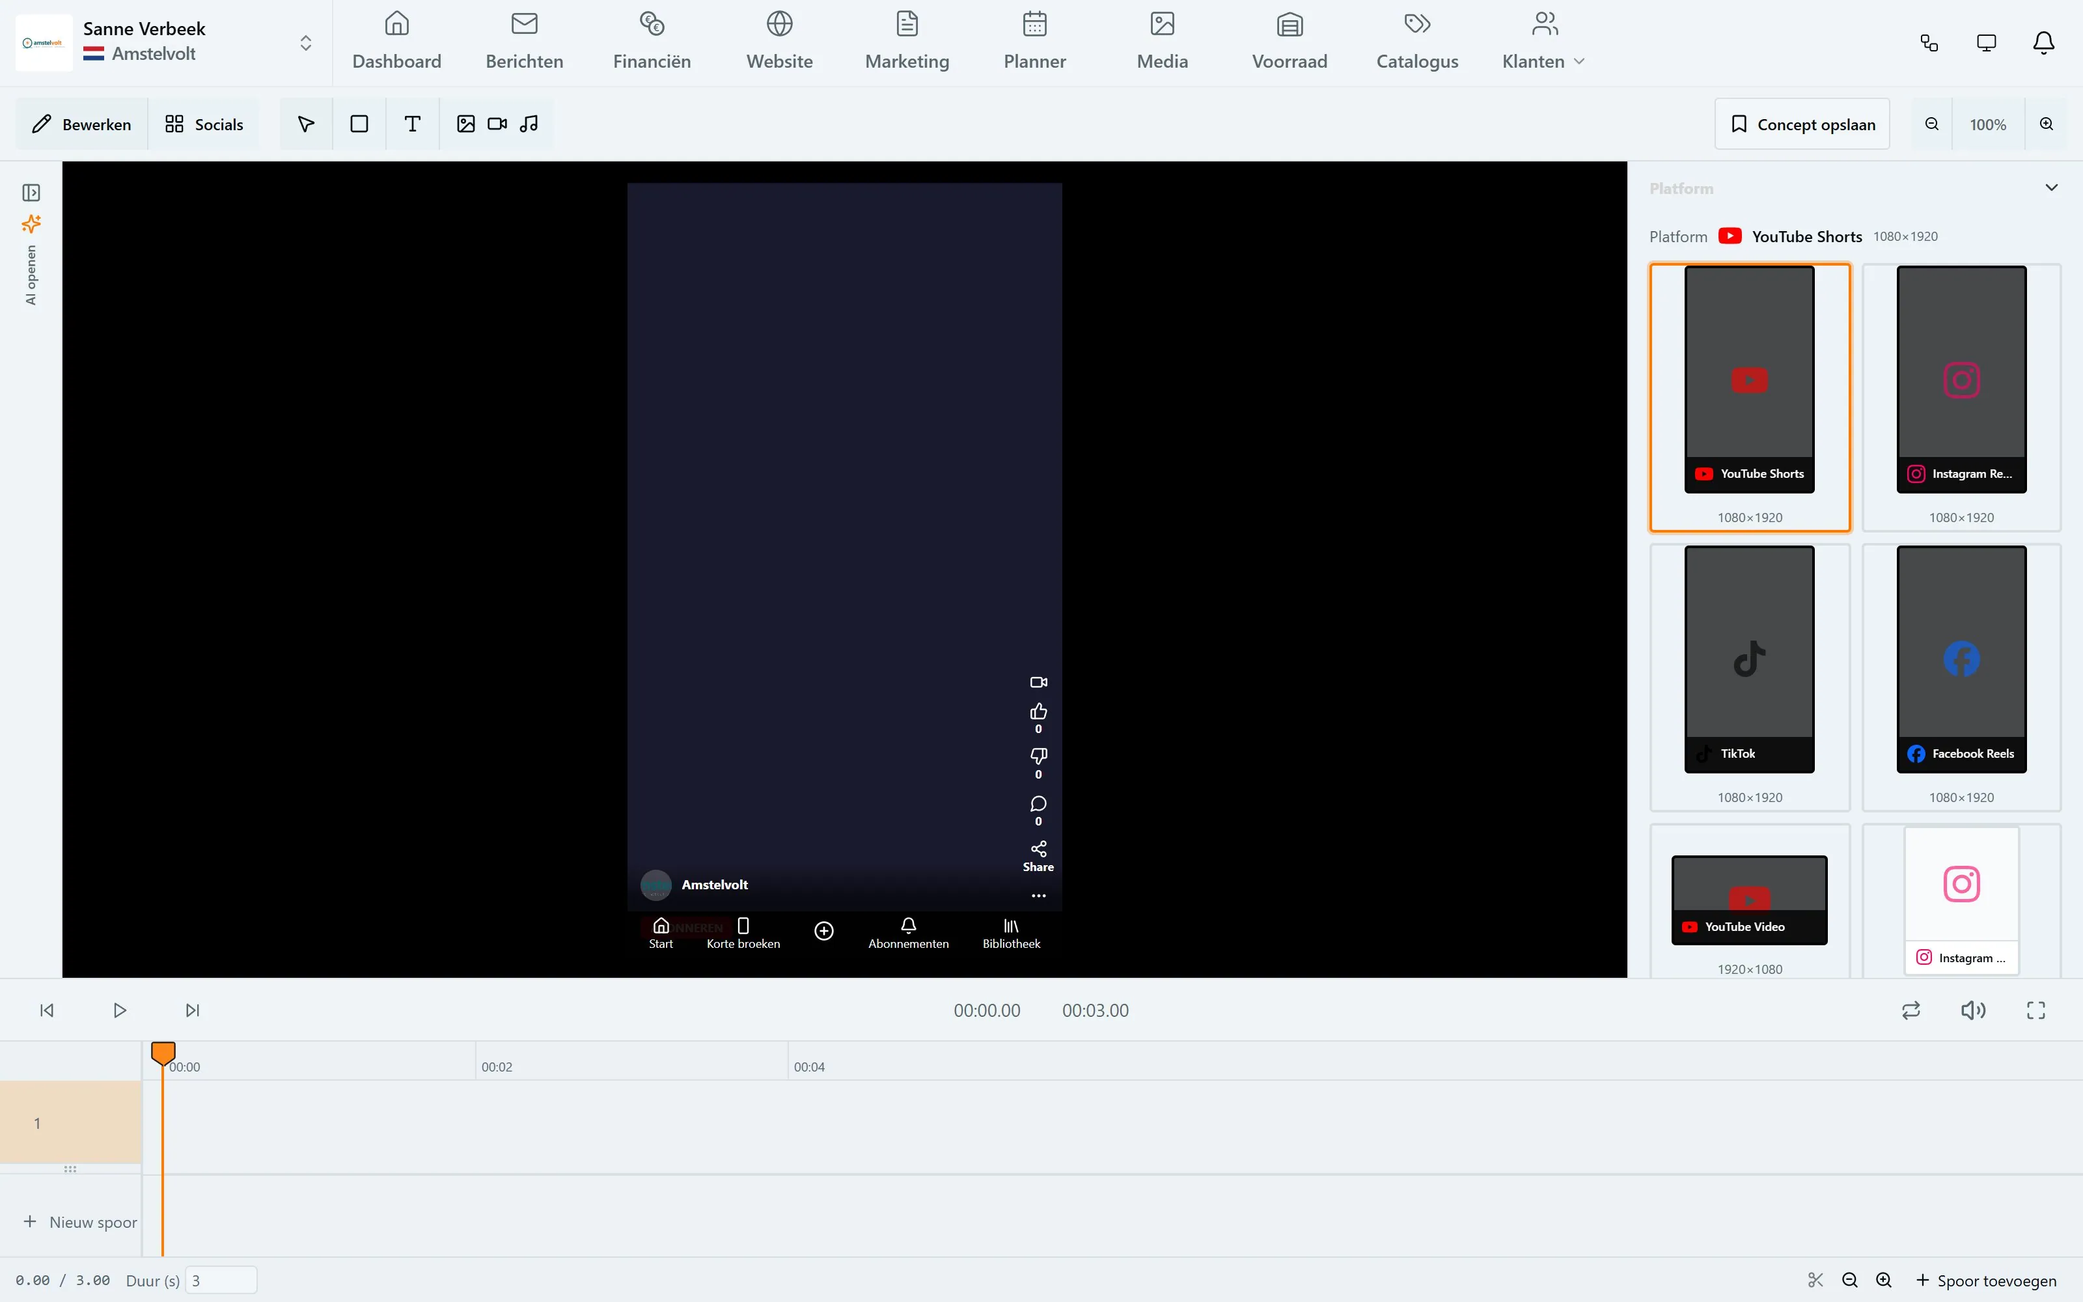
Task: Skip to the end of the timeline
Action: tap(193, 1010)
